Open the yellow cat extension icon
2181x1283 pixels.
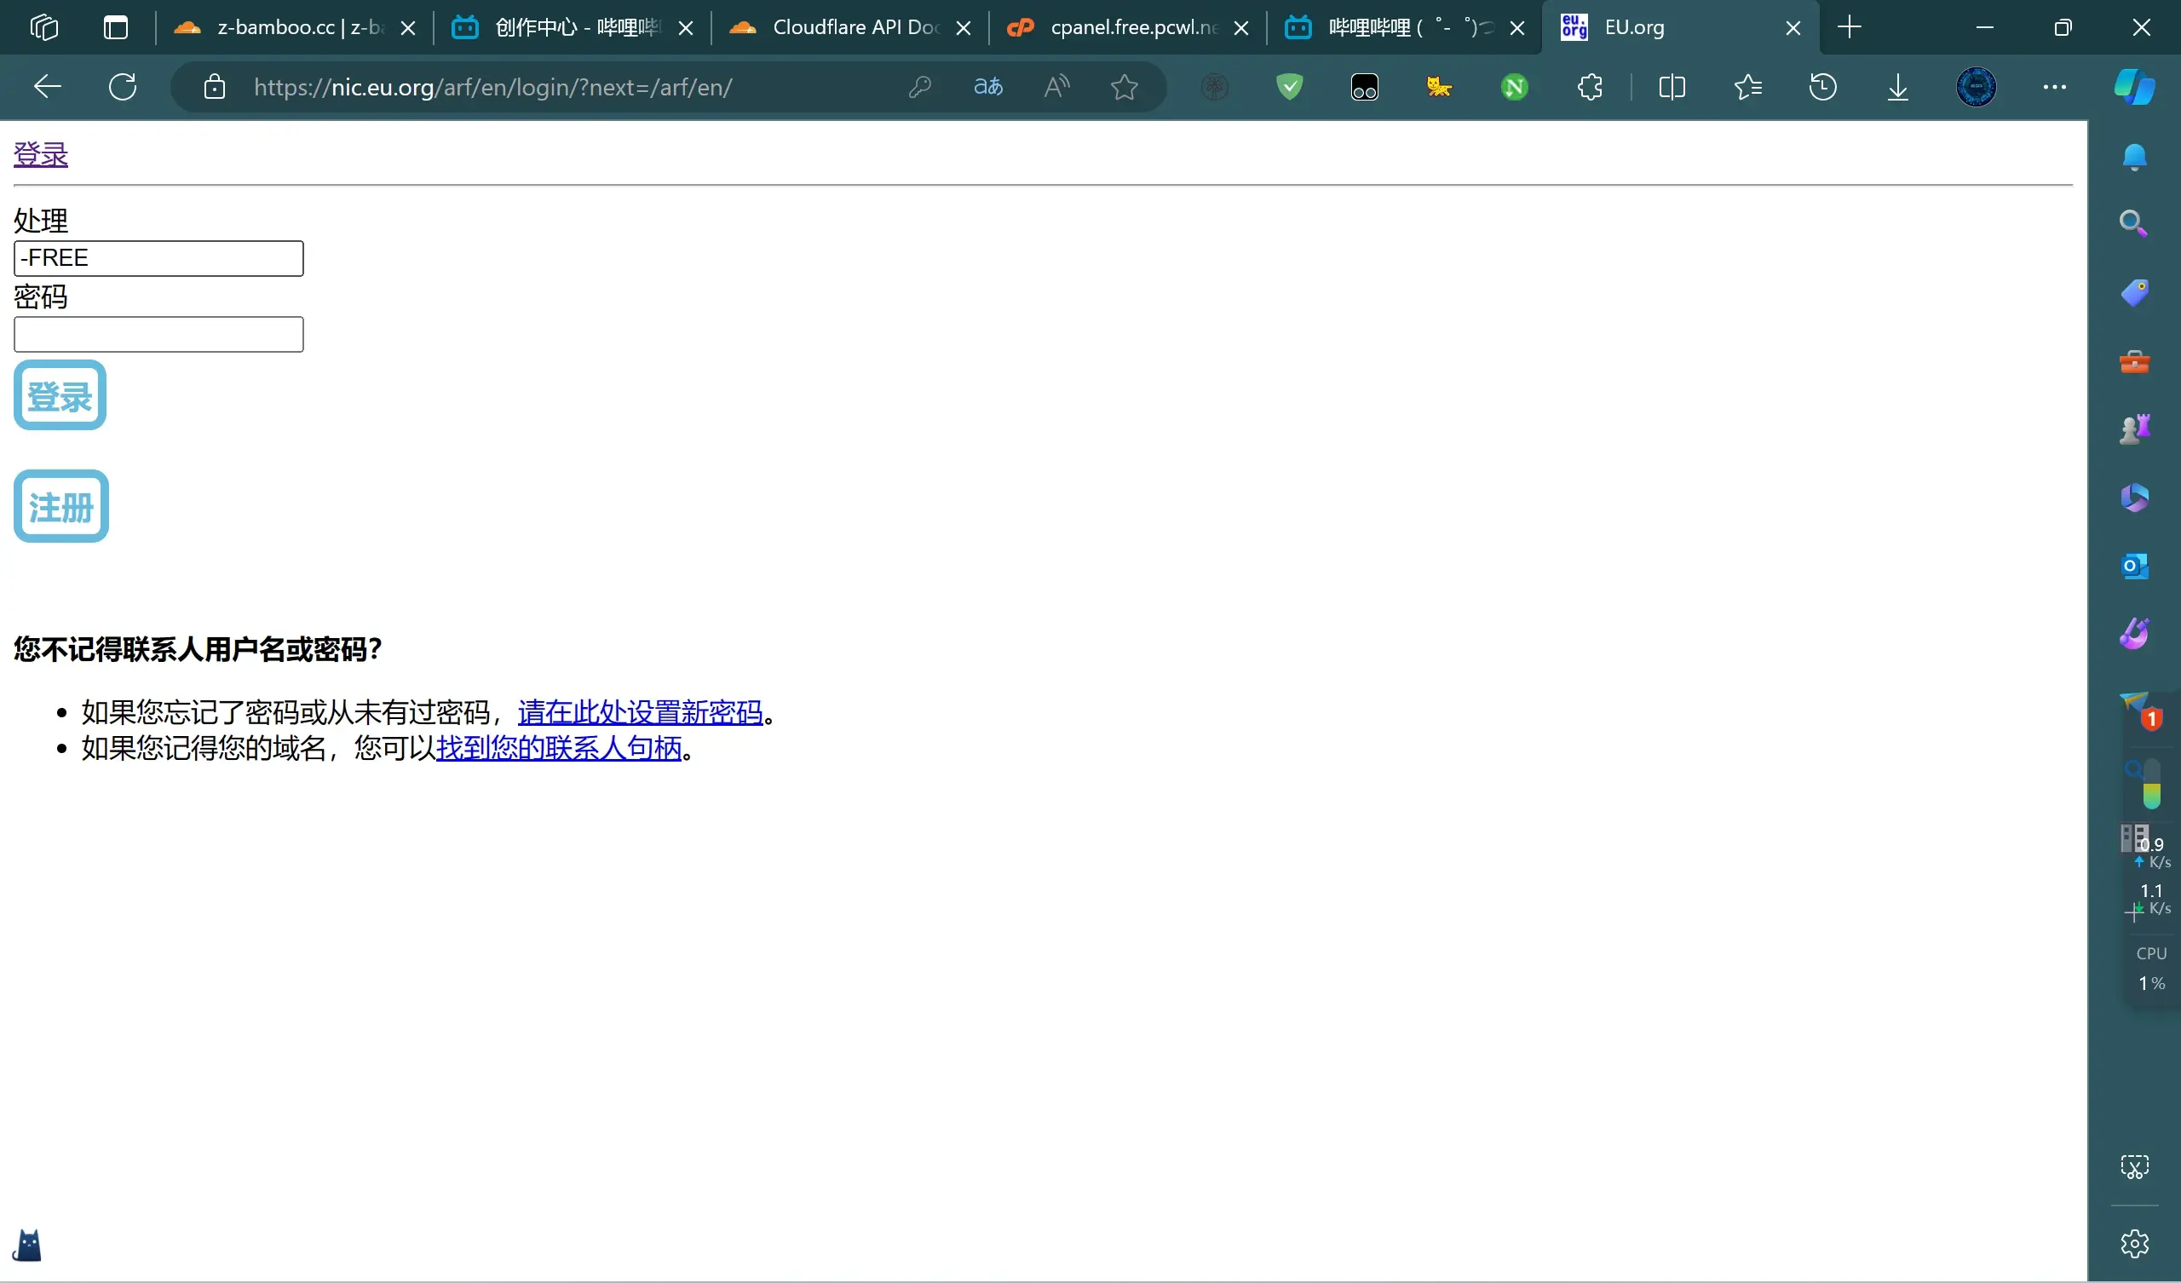click(x=1439, y=87)
